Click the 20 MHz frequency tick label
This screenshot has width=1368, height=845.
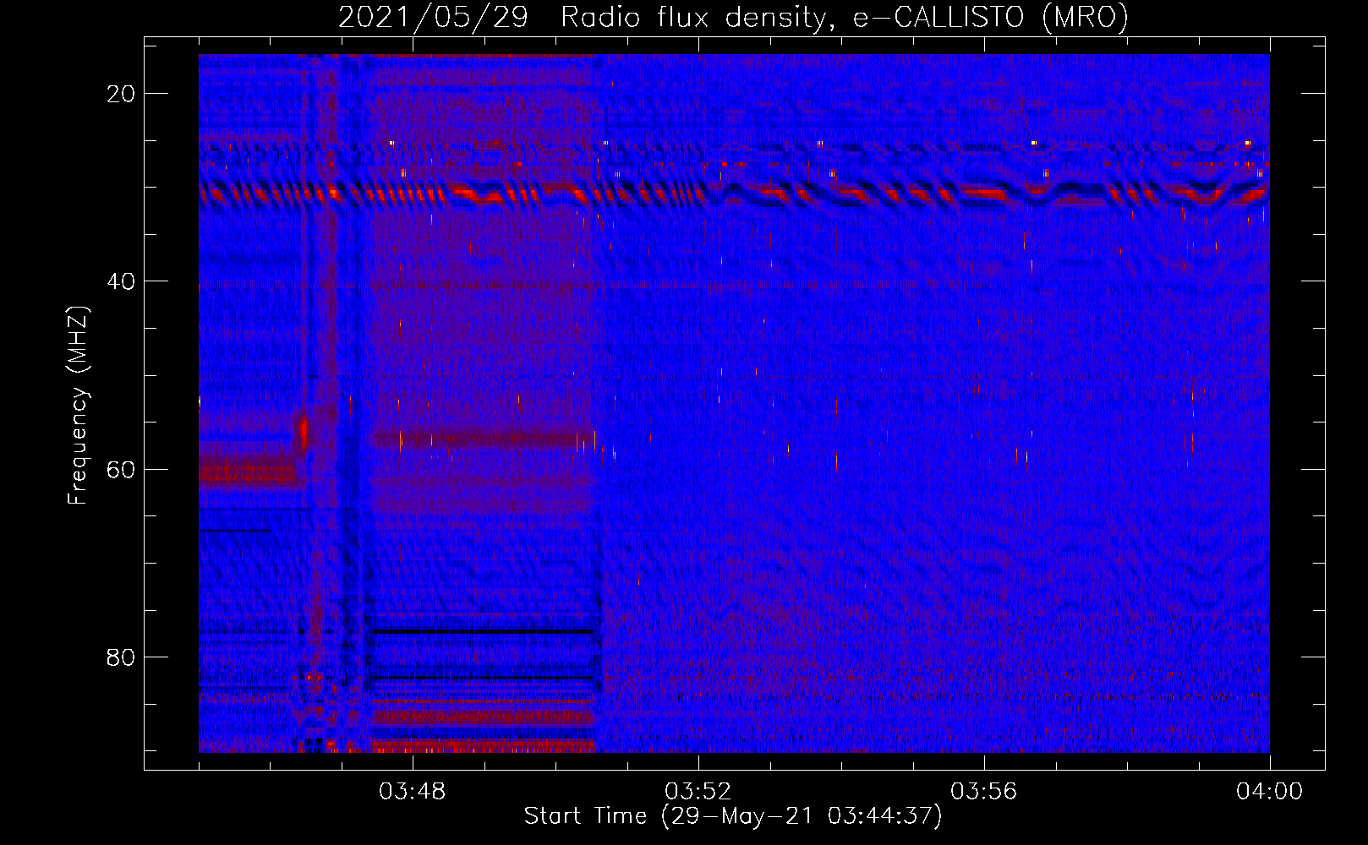pos(121,94)
